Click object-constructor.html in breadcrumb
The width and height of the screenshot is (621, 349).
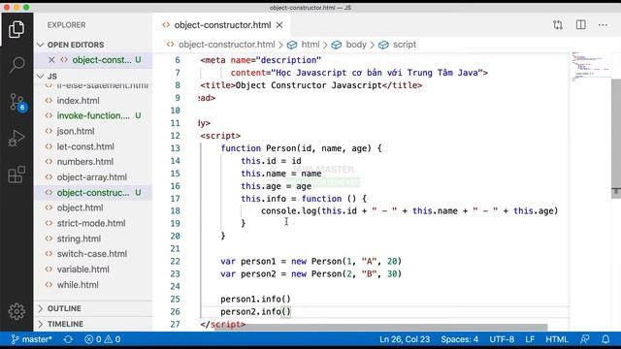[x=226, y=45]
